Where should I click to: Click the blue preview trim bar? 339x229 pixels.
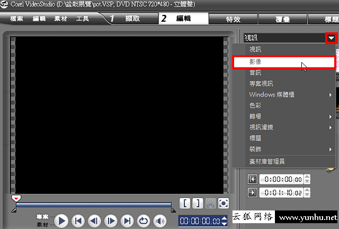[x=94, y=205]
